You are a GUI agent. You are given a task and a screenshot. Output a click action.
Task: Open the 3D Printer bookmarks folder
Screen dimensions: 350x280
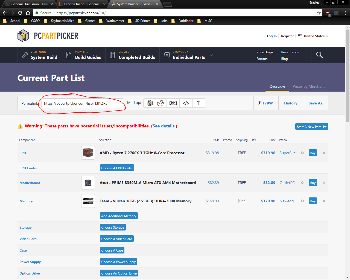tap(139, 21)
